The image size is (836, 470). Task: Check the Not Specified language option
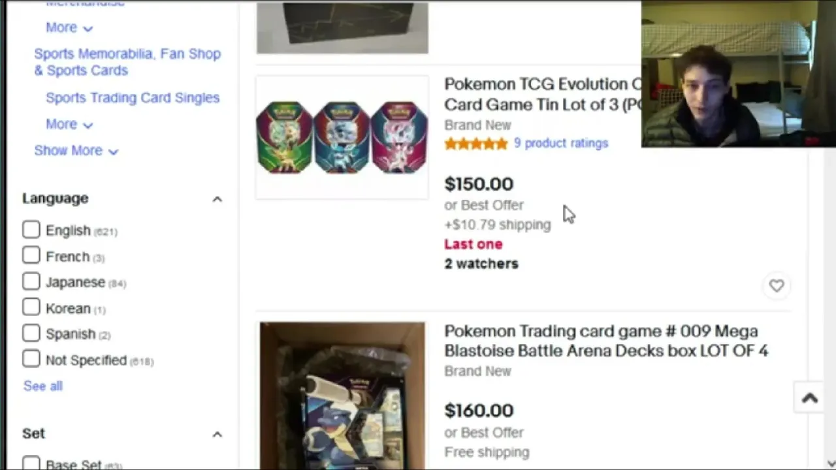[31, 359]
